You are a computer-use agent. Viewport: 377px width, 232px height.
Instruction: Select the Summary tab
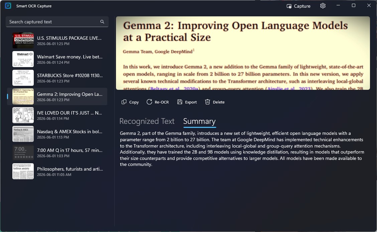coord(199,121)
